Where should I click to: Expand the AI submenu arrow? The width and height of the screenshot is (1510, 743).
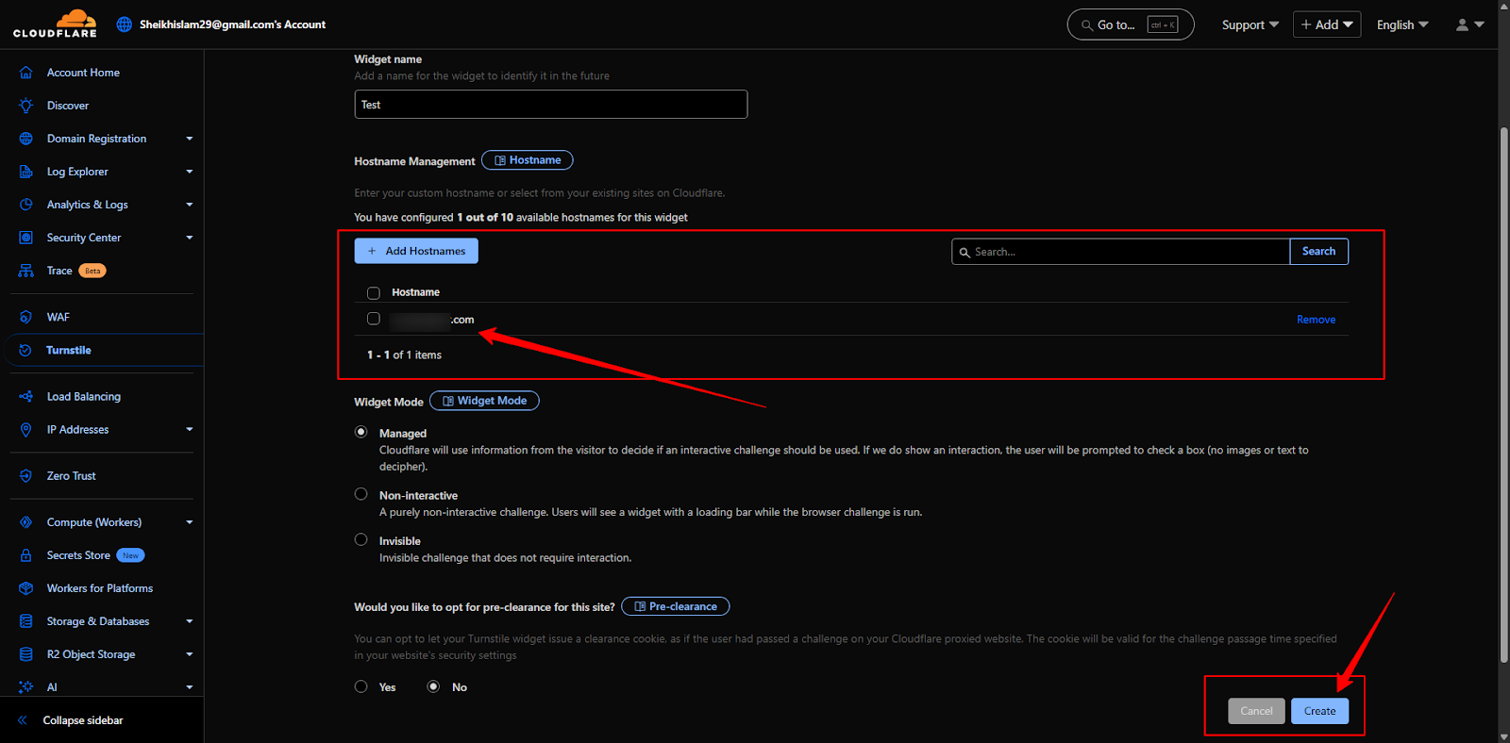(x=189, y=687)
